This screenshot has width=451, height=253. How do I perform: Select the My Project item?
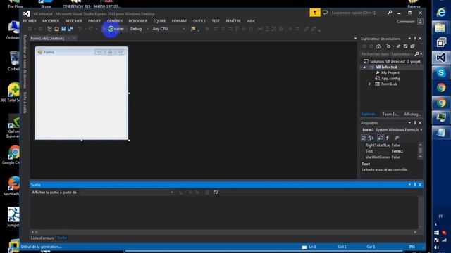click(x=390, y=73)
